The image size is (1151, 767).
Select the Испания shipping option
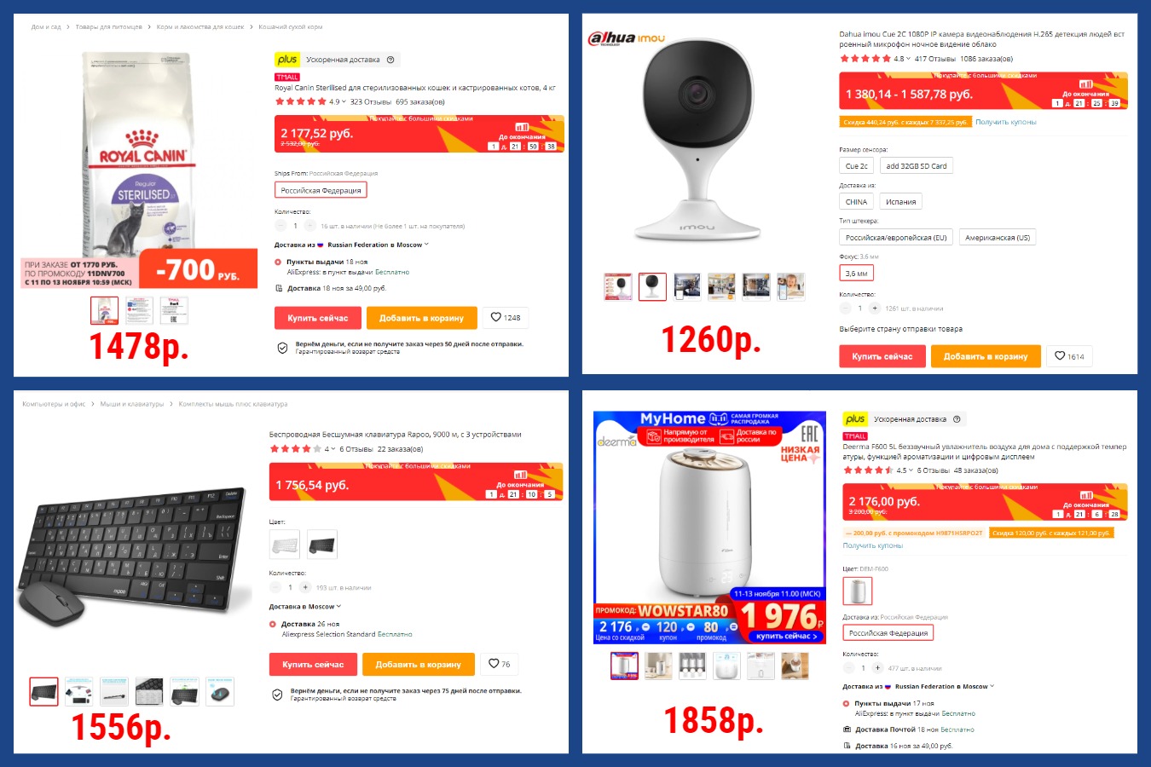pos(900,202)
